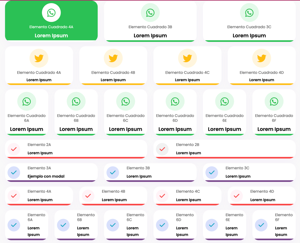Screen dimensions: 300x243
Task: Click blue checkmark icon beside Elemento 6E
Action: click(x=212, y=225)
